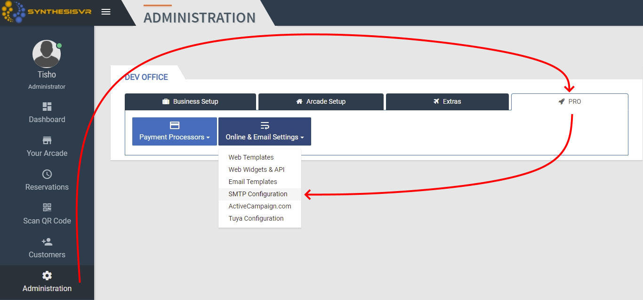
Task: Click the wrap-text icon on Online & Email Settings
Action: 265,125
